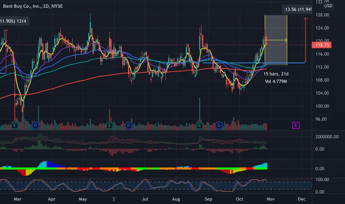Select the yellow horizontal arrow in range box
This screenshot has width=345, height=204.
point(277,40)
